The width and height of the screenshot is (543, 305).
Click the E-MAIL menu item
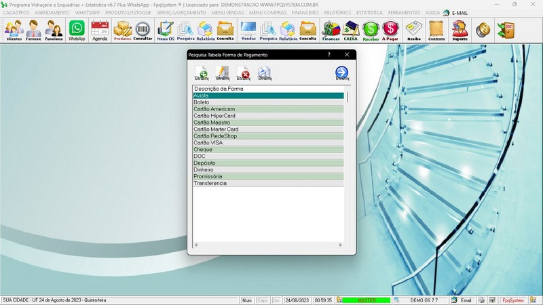pyautogui.click(x=460, y=13)
